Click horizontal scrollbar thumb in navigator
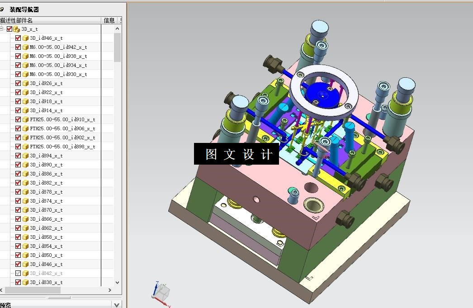The width and height of the screenshot is (473, 308). [33, 290]
